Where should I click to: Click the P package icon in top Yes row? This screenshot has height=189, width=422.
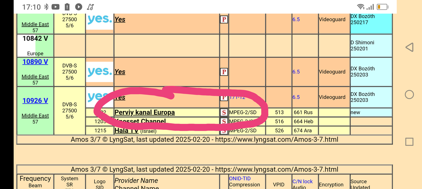click(x=224, y=19)
